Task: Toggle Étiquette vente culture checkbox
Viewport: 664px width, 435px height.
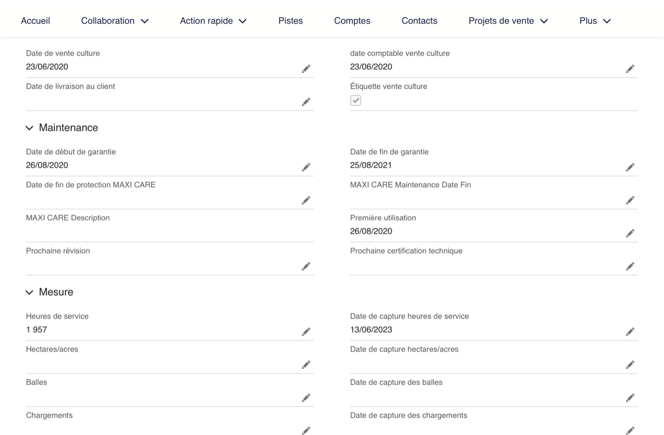Action: coord(355,101)
